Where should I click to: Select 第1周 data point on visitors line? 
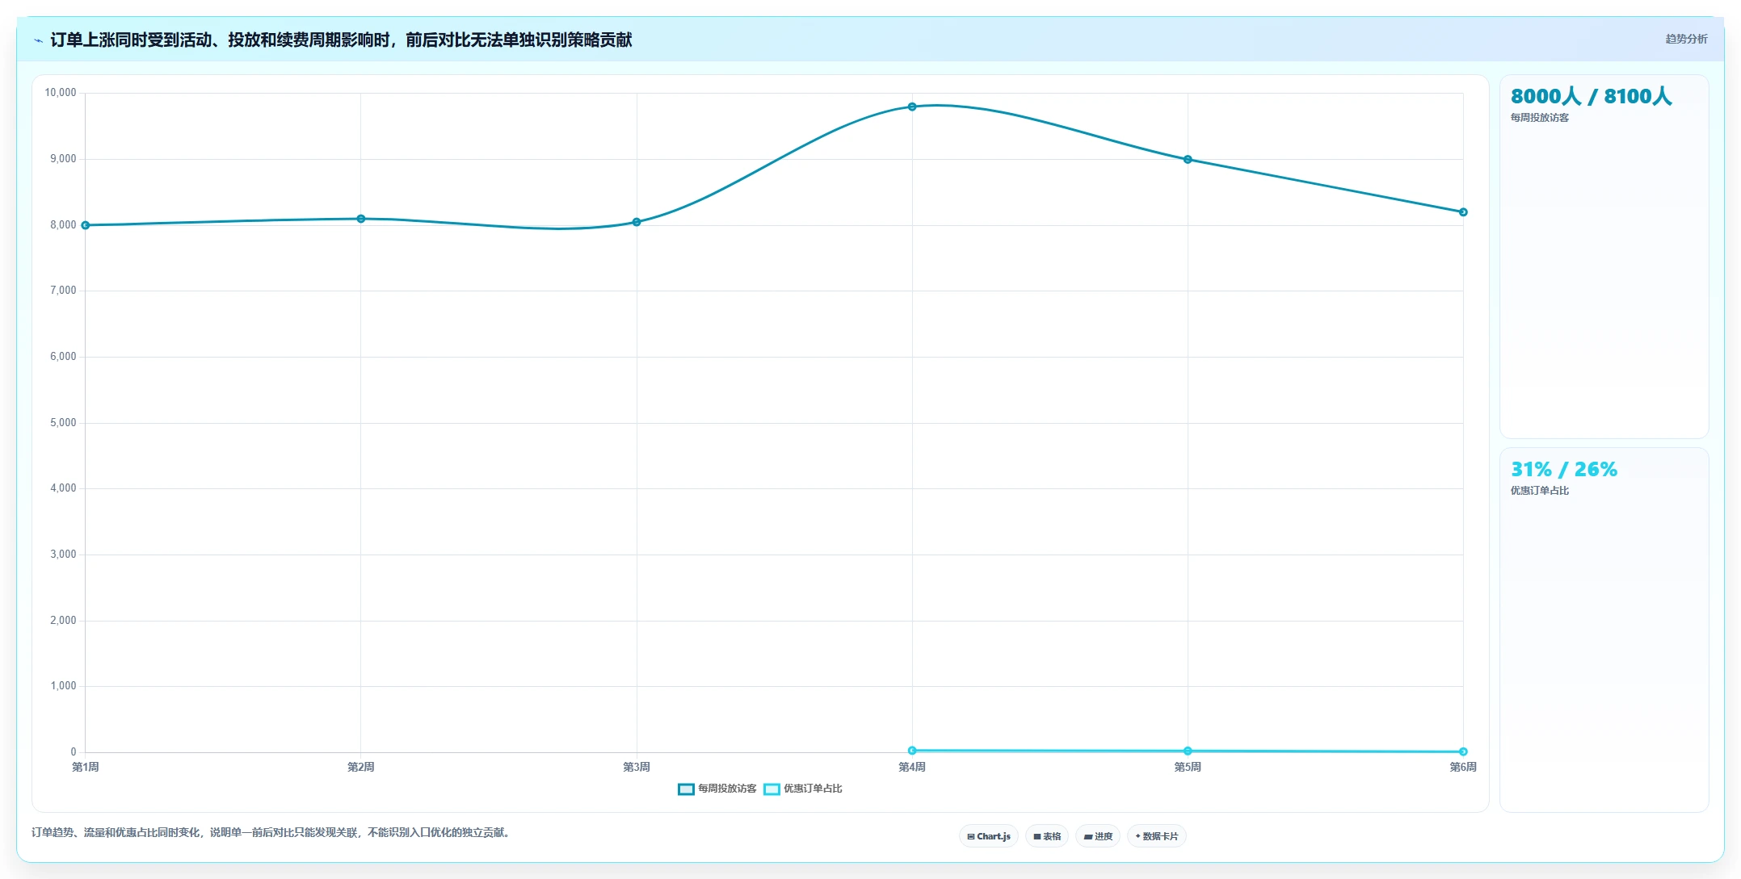86,225
